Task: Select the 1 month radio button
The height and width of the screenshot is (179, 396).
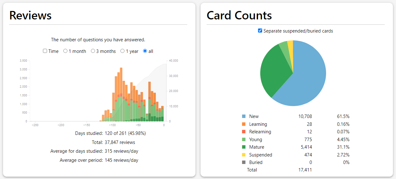Action: 65,51
